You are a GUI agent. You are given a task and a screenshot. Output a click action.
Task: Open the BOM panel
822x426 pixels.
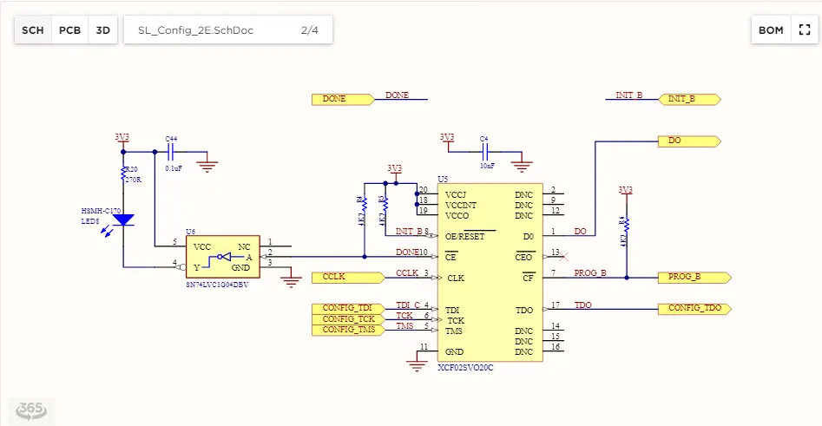[771, 29]
